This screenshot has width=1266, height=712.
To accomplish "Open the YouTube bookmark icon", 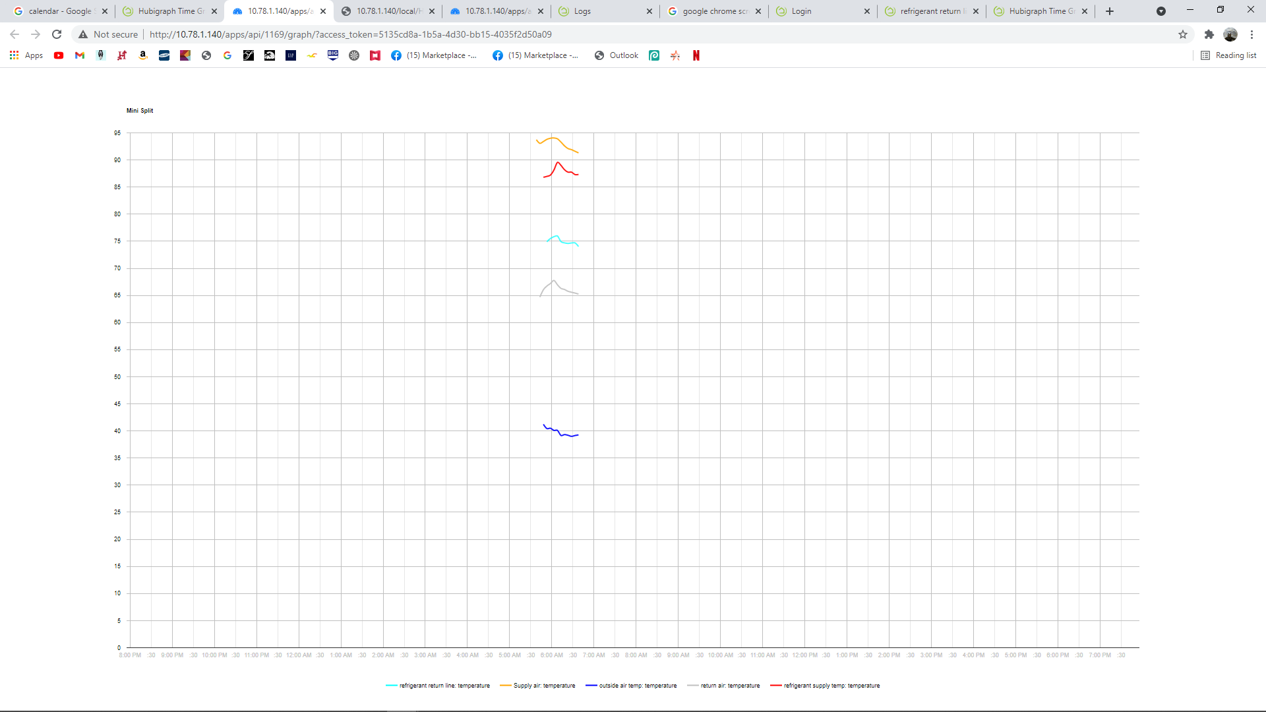I will tap(59, 55).
